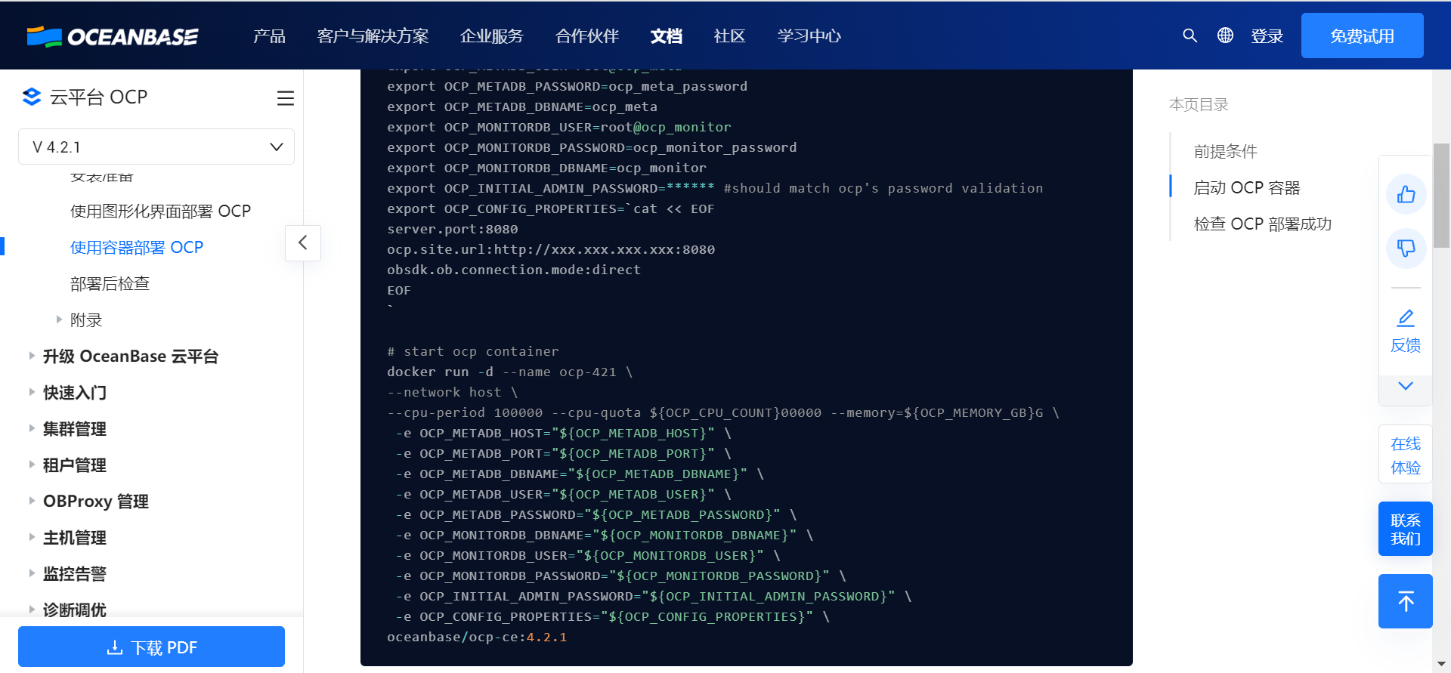Image resolution: width=1451 pixels, height=673 pixels.
Task: Expand the 诊断调优 section
Action: point(32,609)
